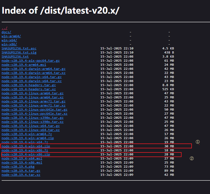
Task: Open the win-x86/ folder link
Action: point(9,44)
